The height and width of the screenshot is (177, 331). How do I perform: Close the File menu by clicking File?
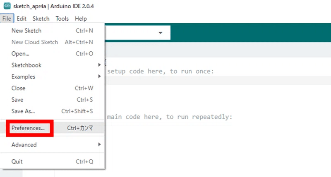(7, 19)
